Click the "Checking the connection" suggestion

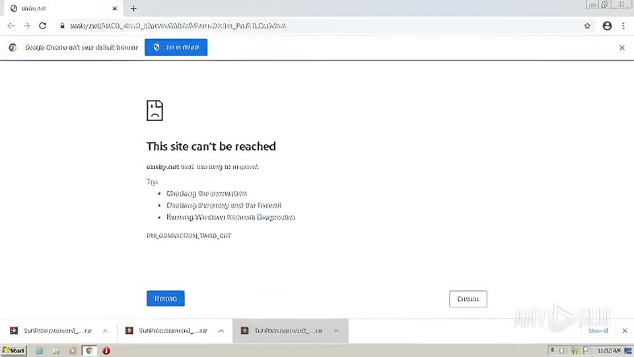point(207,194)
